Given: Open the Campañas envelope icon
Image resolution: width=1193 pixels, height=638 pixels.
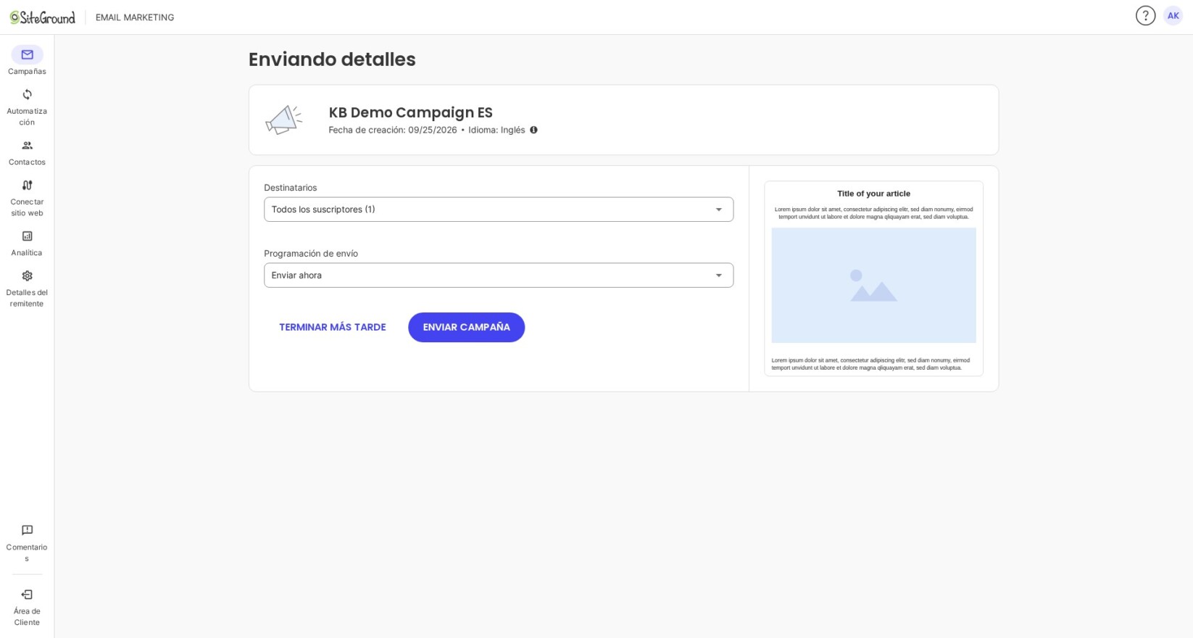Looking at the screenshot, I should [x=27, y=54].
